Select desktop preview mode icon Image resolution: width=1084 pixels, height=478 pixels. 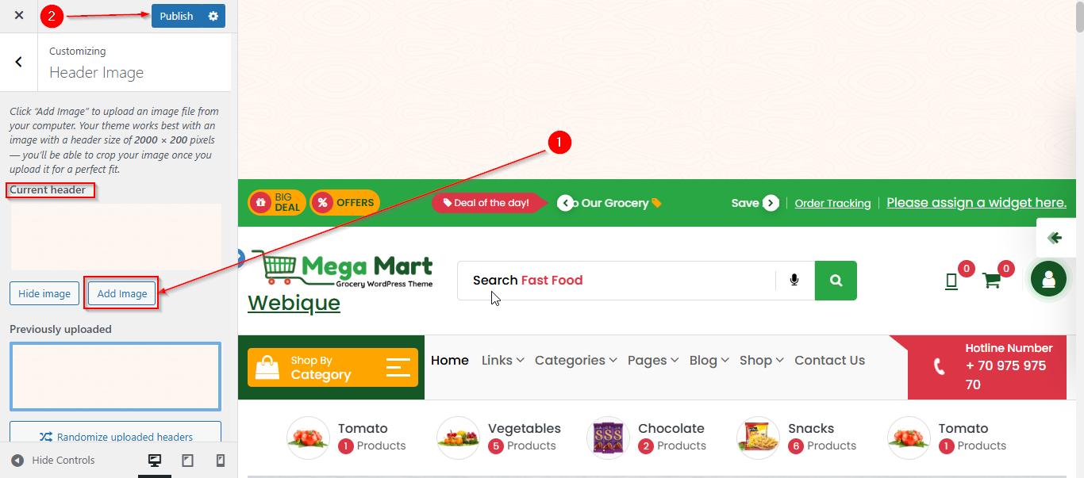pyautogui.click(x=155, y=461)
